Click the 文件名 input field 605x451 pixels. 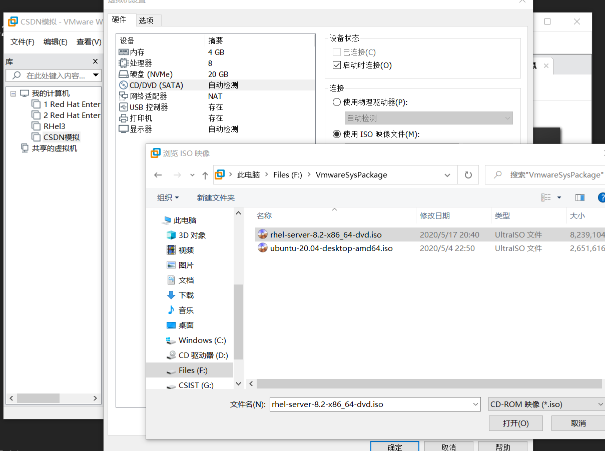click(x=370, y=404)
